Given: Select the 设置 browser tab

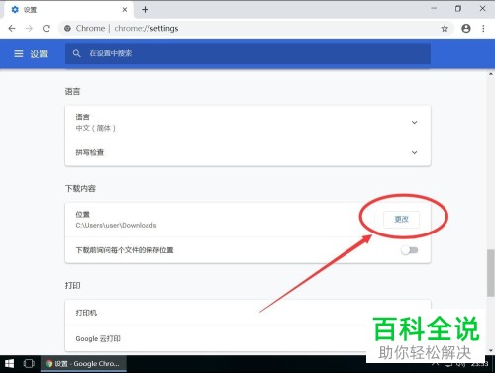Looking at the screenshot, I should (67, 10).
